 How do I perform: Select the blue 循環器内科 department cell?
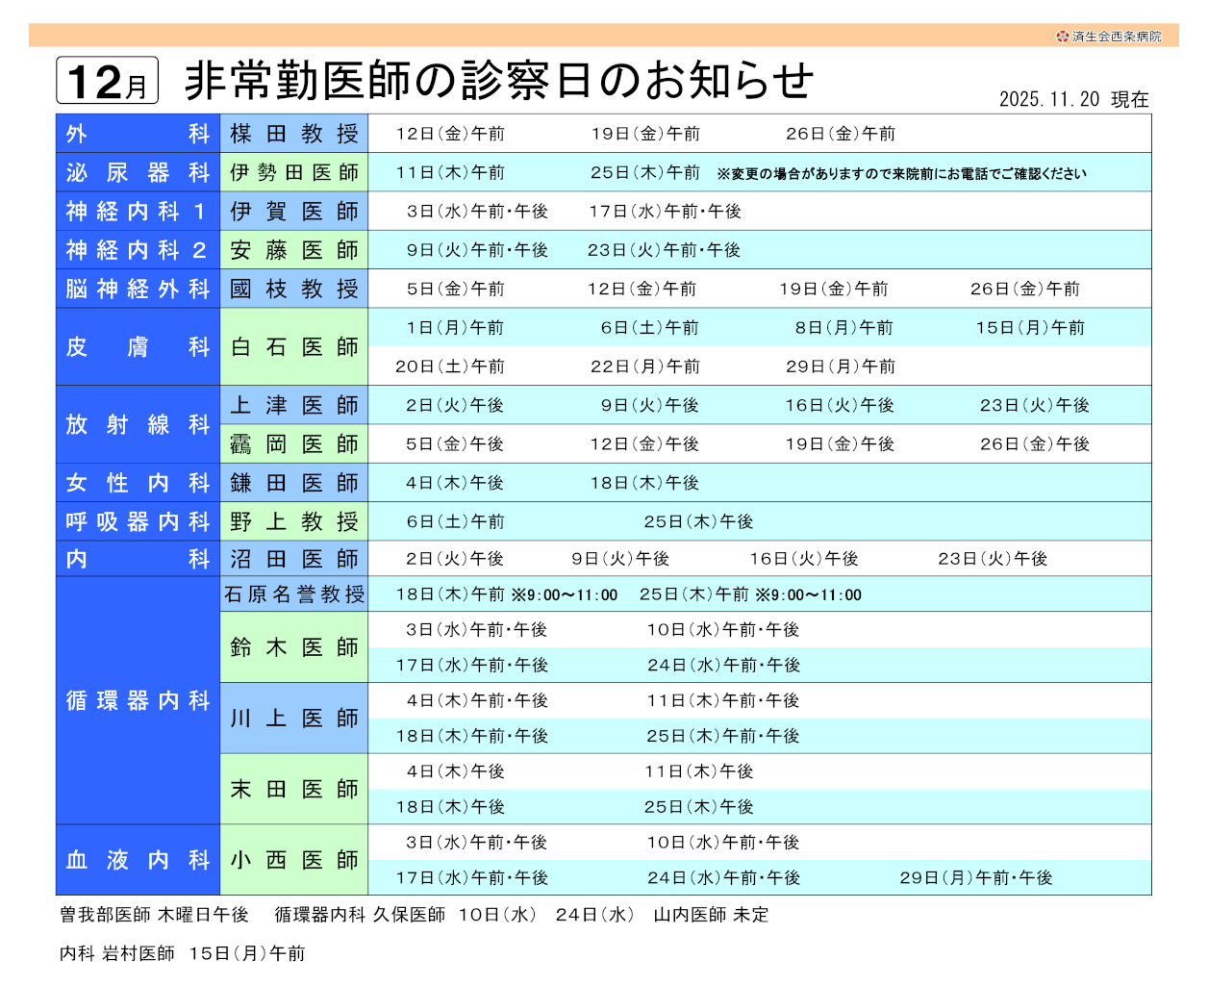(138, 700)
